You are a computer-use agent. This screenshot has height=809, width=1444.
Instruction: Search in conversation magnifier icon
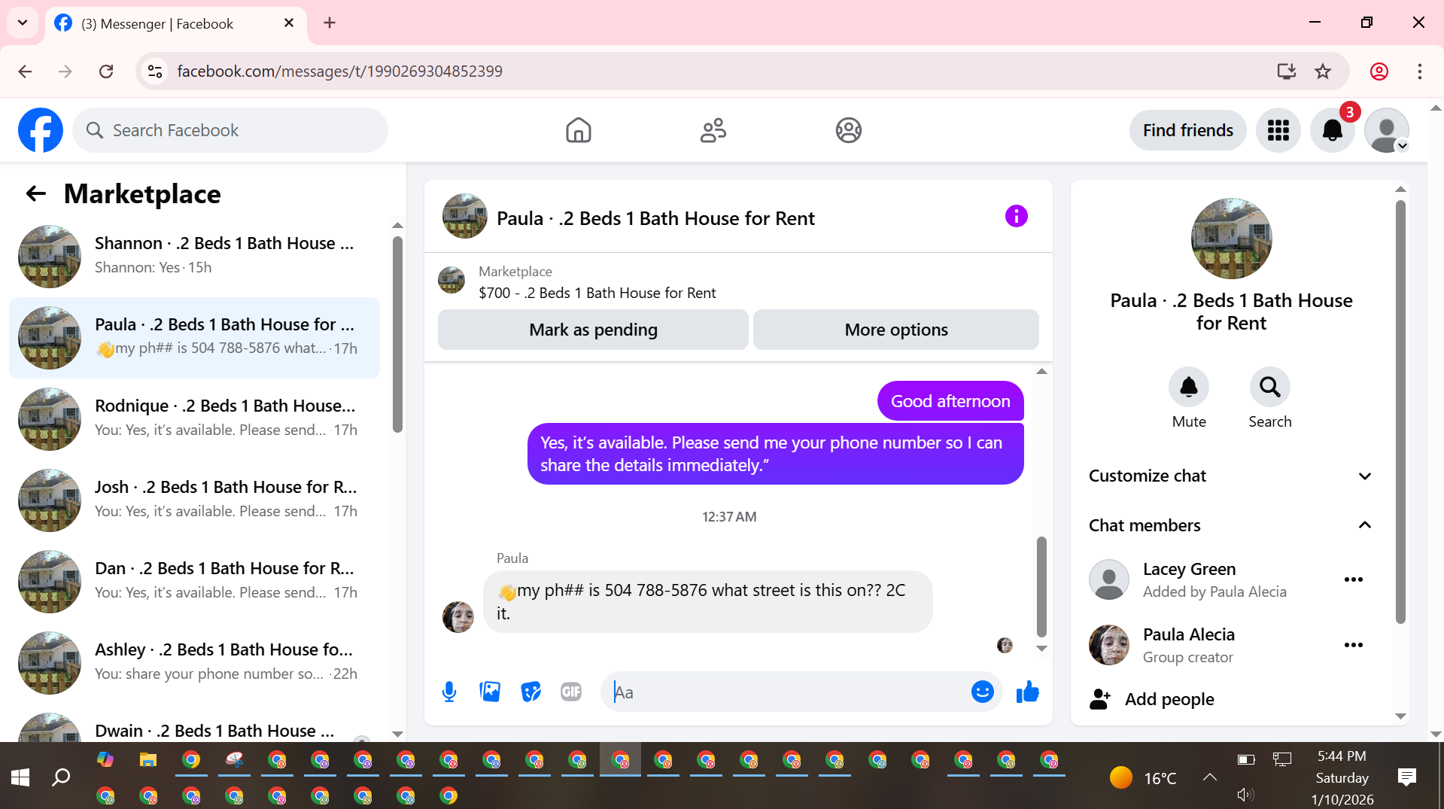[x=1270, y=387]
